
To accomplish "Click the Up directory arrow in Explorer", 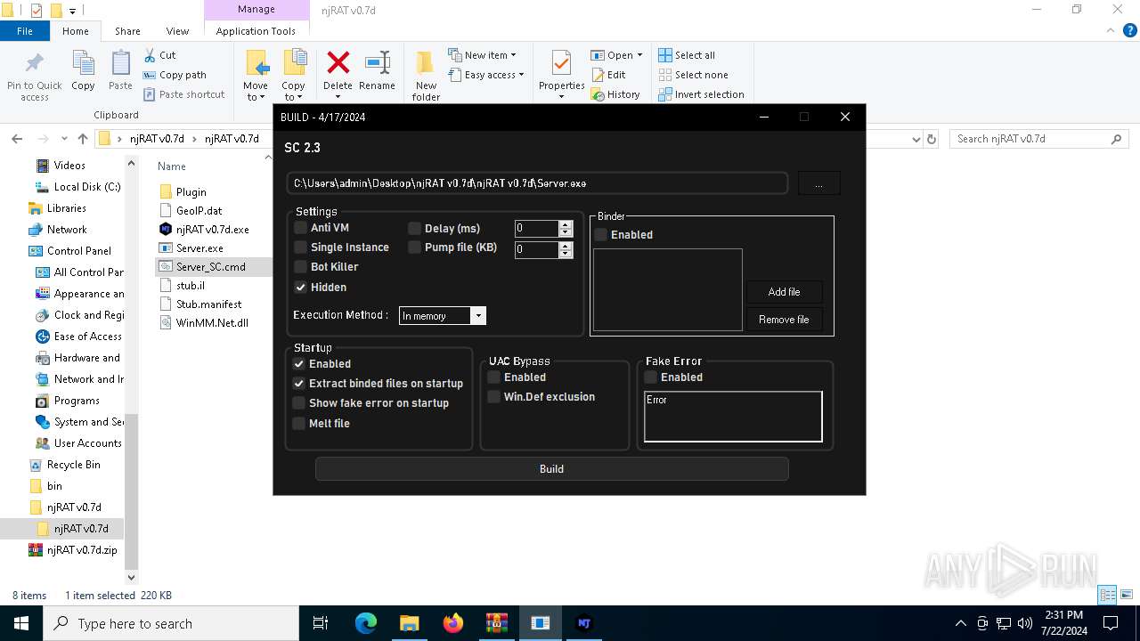I will 83,139.
